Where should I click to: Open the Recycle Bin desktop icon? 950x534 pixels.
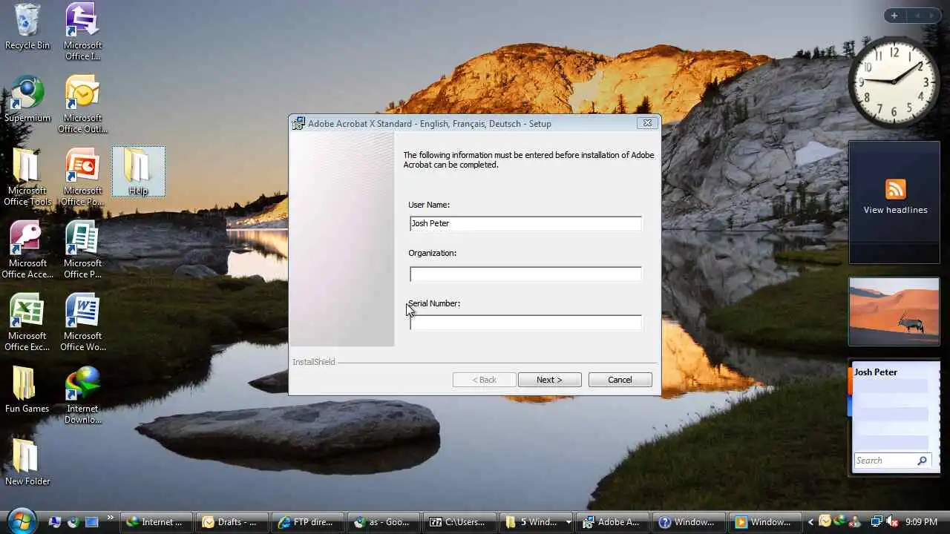coord(27,27)
